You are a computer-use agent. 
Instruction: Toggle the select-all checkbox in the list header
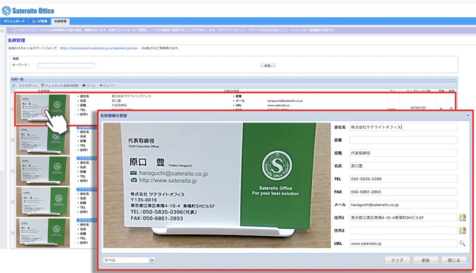[13, 91]
